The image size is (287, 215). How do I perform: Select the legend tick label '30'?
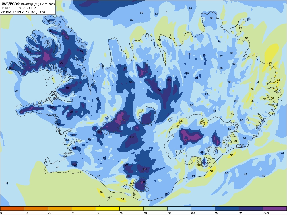tap(73, 213)
